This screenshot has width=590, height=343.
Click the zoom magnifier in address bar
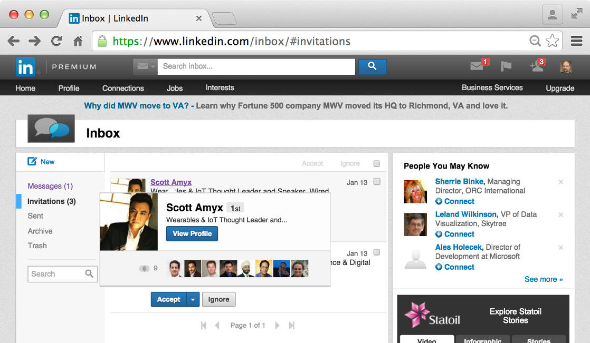click(535, 41)
